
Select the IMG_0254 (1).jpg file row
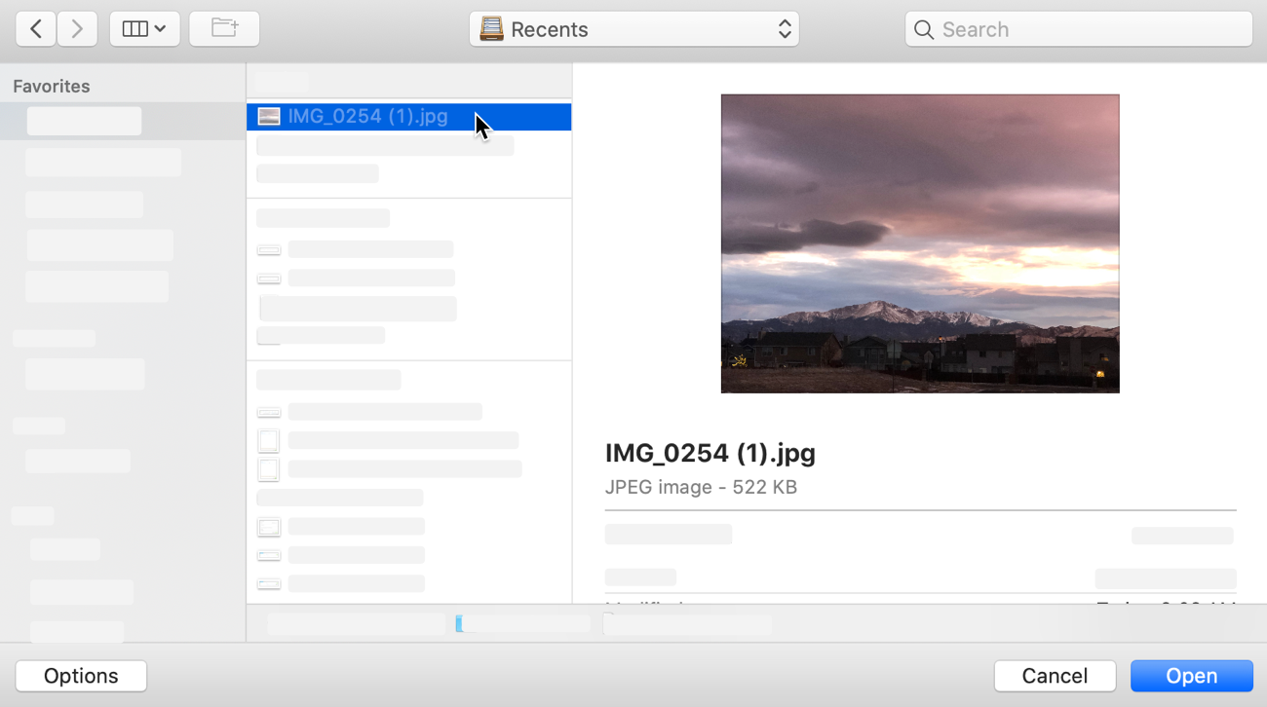pos(409,117)
